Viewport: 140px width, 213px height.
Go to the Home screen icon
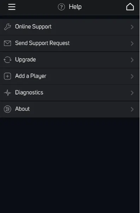pyautogui.click(x=130, y=7)
